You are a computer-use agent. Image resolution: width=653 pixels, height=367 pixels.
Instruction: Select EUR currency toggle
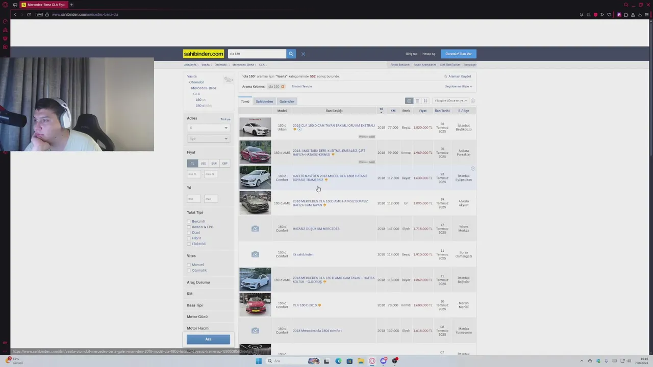214,164
